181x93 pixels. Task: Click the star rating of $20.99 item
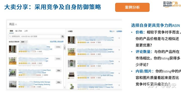click(82, 78)
